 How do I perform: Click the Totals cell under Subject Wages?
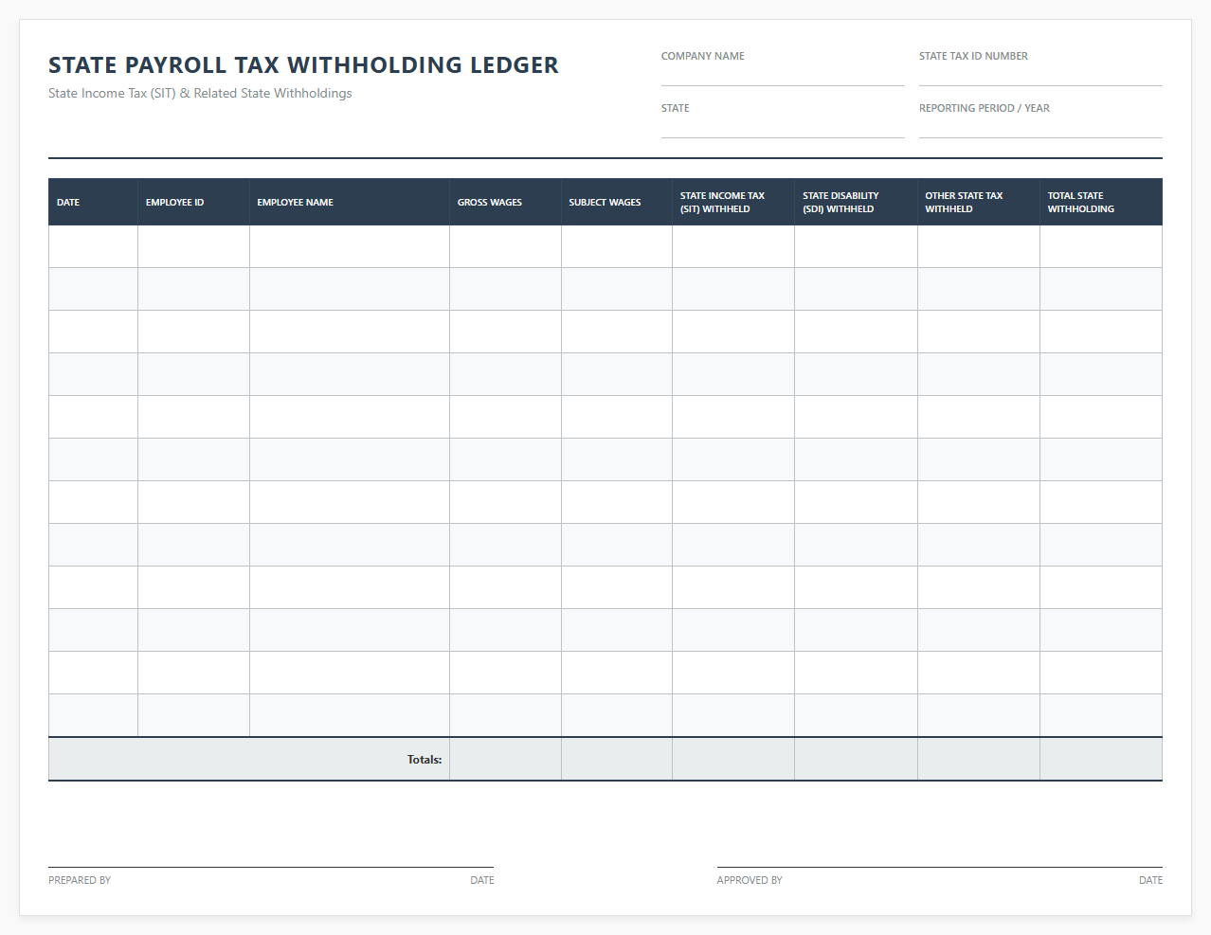(617, 760)
